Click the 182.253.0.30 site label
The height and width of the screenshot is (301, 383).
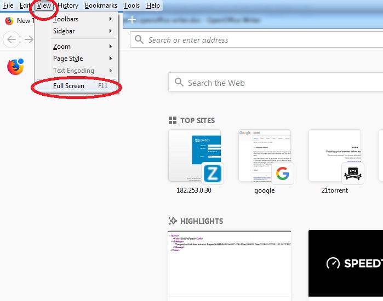194,190
